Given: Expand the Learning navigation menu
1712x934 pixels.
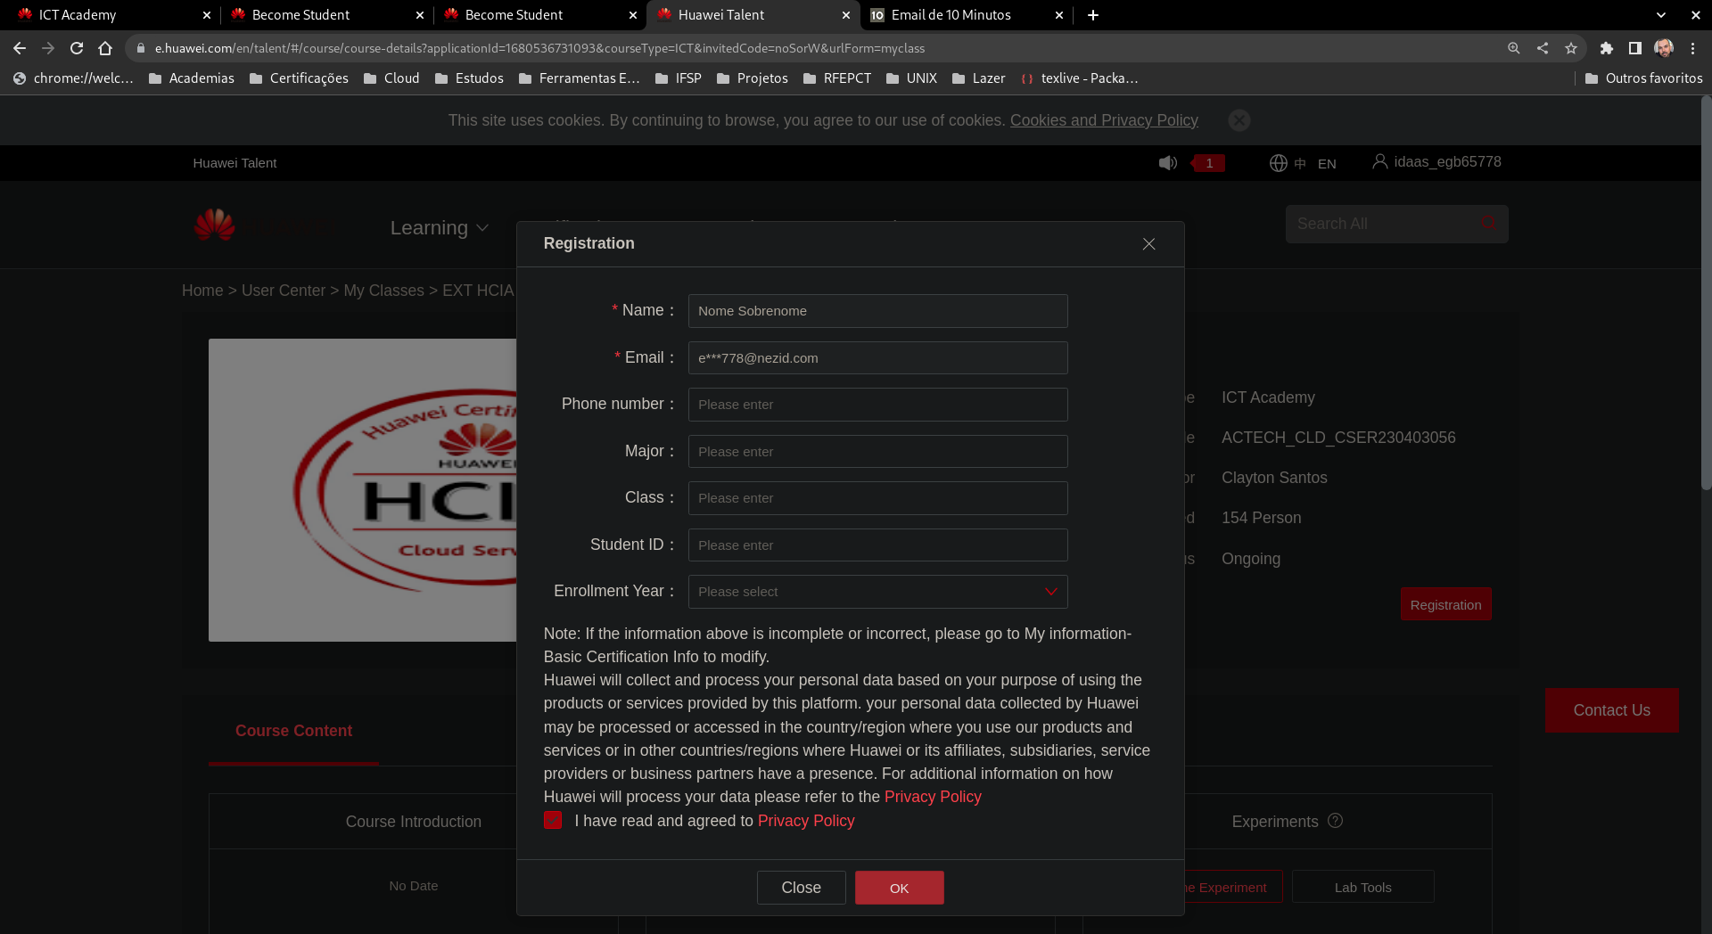Looking at the screenshot, I should pos(439,228).
